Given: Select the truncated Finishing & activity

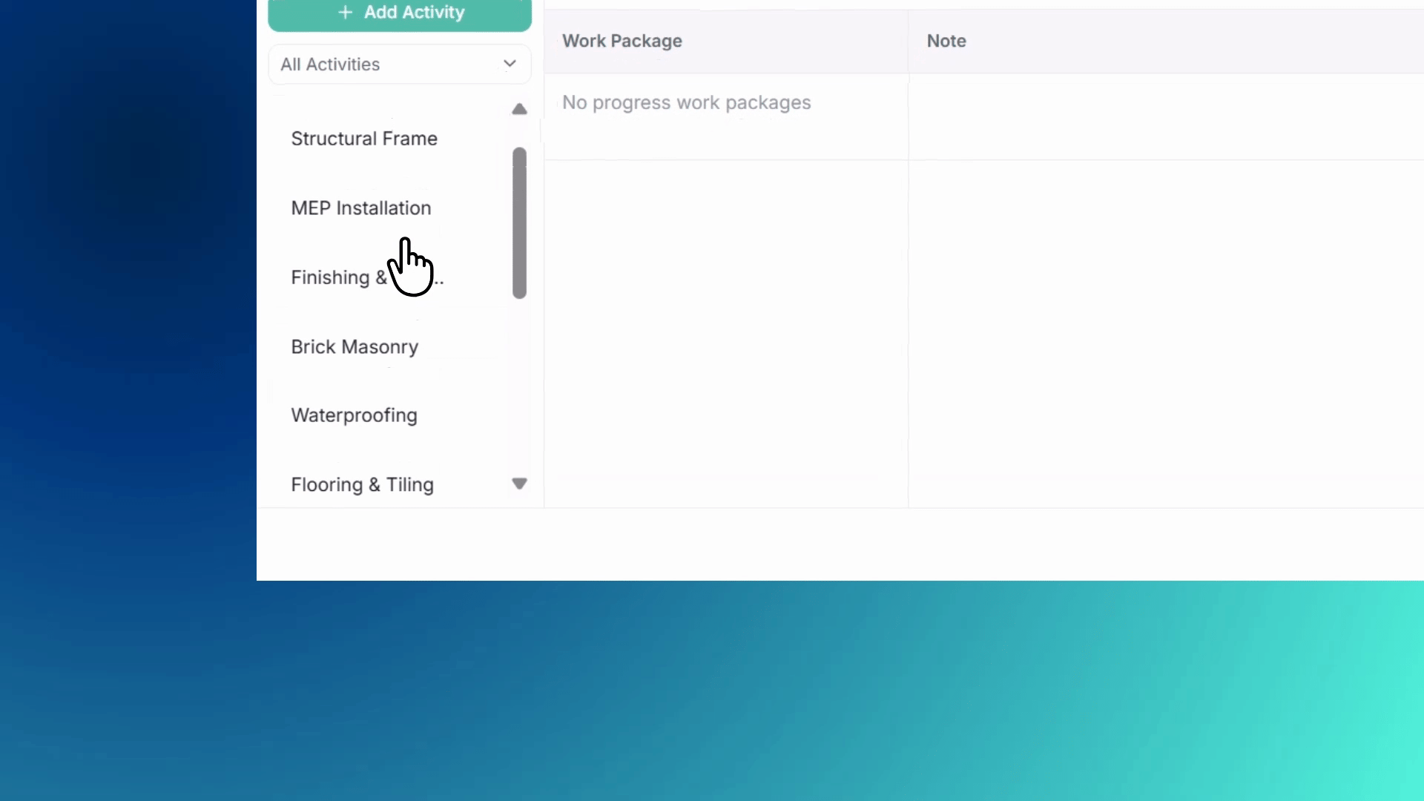Looking at the screenshot, I should pyautogui.click(x=367, y=278).
